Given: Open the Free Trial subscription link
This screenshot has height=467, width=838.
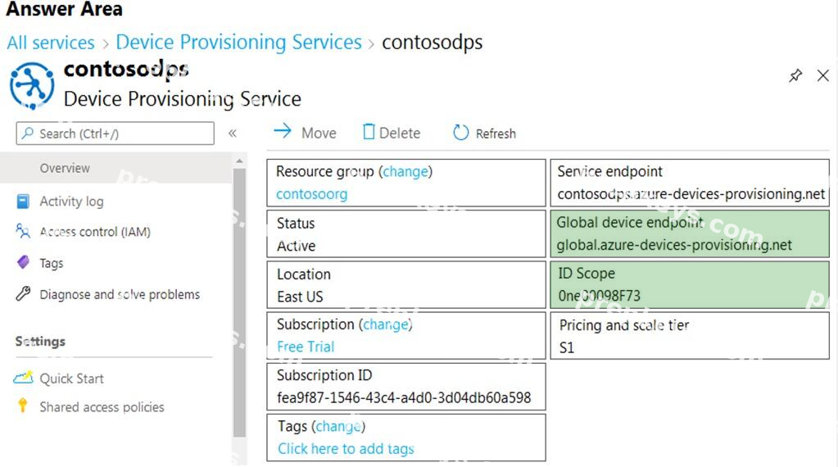Looking at the screenshot, I should pyautogui.click(x=306, y=347).
